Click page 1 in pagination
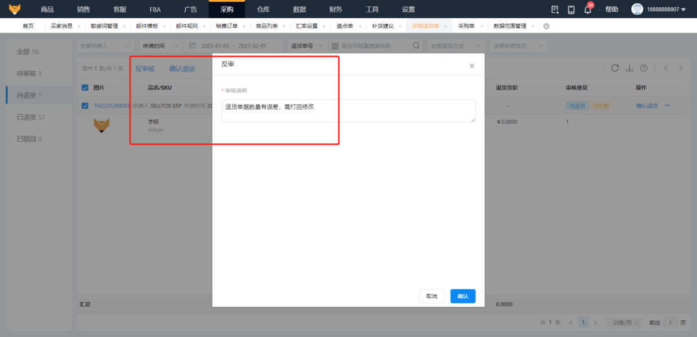Screen dimensions: 697x337 583,322
